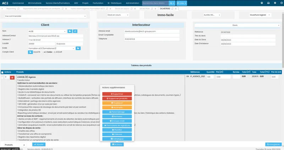Open client folder icon next to Nom
This screenshot has height=150, width=284.
(70, 31)
